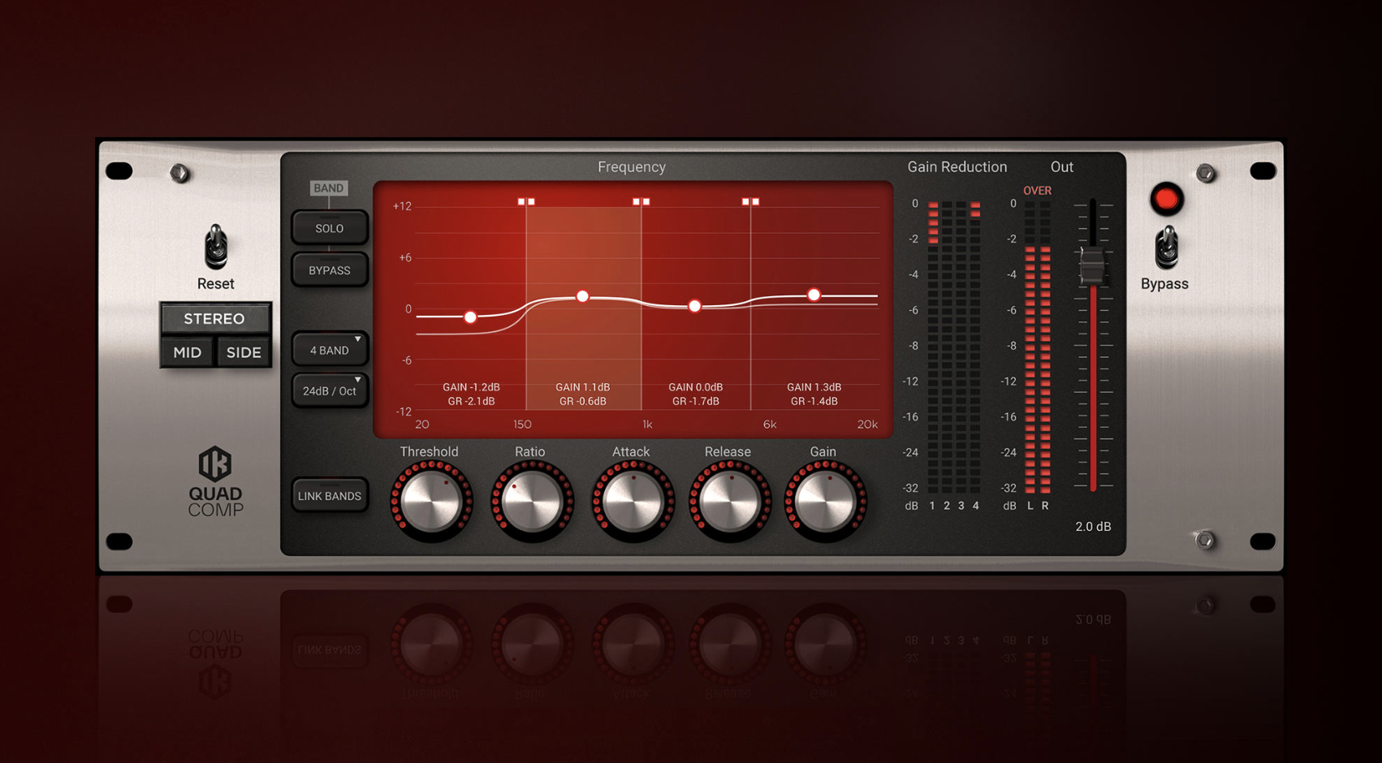Click the LINK BANDS button

point(330,496)
